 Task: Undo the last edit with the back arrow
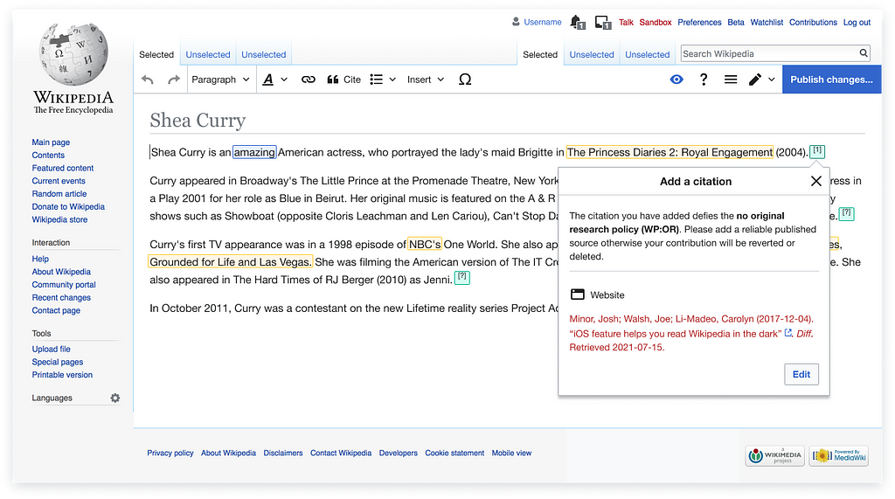tap(147, 80)
